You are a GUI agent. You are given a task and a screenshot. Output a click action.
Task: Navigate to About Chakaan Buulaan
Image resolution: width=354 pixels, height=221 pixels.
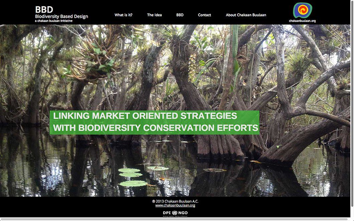pyautogui.click(x=246, y=15)
